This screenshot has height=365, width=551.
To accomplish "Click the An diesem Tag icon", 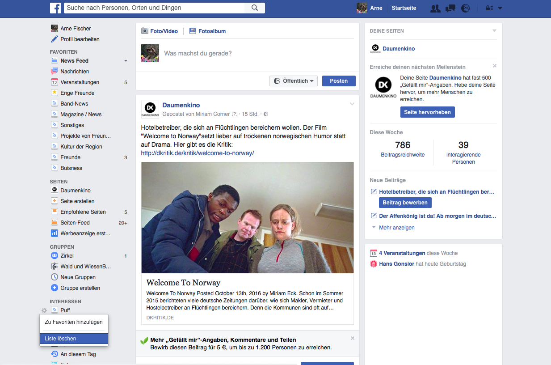I will [55, 354].
